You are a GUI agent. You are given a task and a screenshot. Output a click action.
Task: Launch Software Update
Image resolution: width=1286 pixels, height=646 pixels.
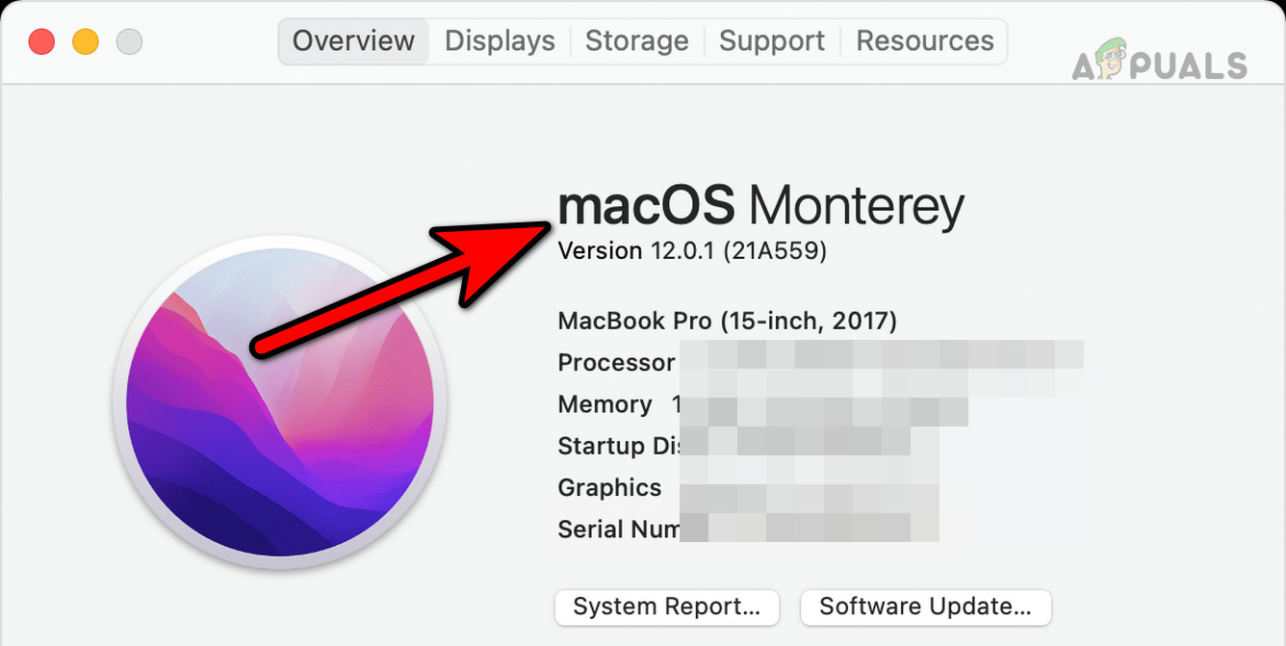pyautogui.click(x=926, y=607)
